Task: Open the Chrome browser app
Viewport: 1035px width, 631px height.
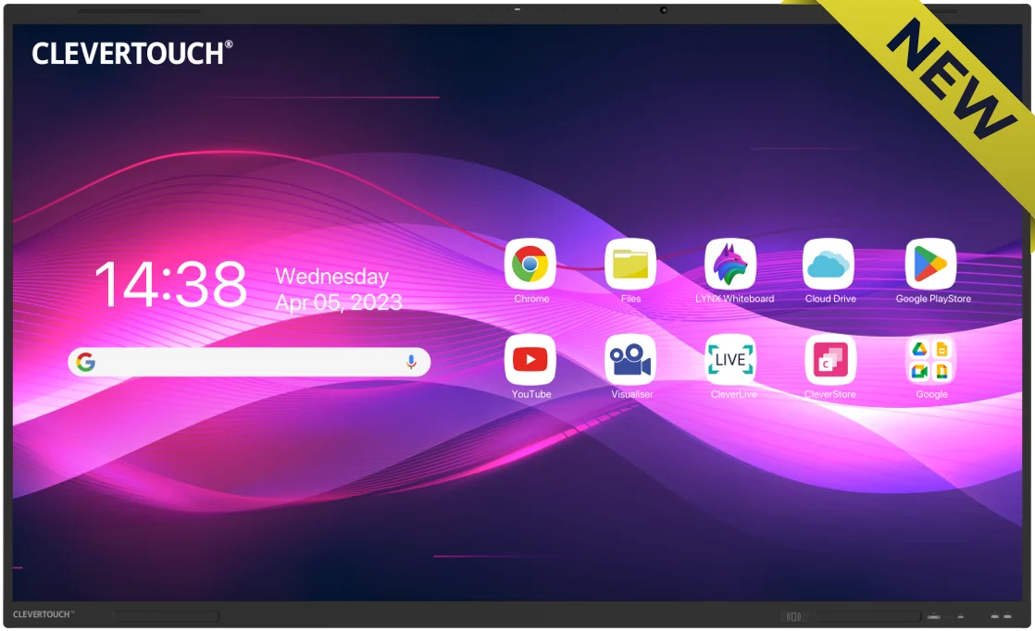Action: click(530, 264)
